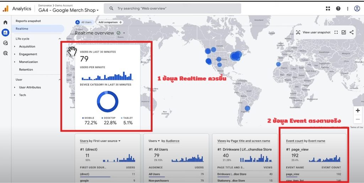364x183 pixels.
Task: Zoom out on the map with minus
Action: [358, 119]
